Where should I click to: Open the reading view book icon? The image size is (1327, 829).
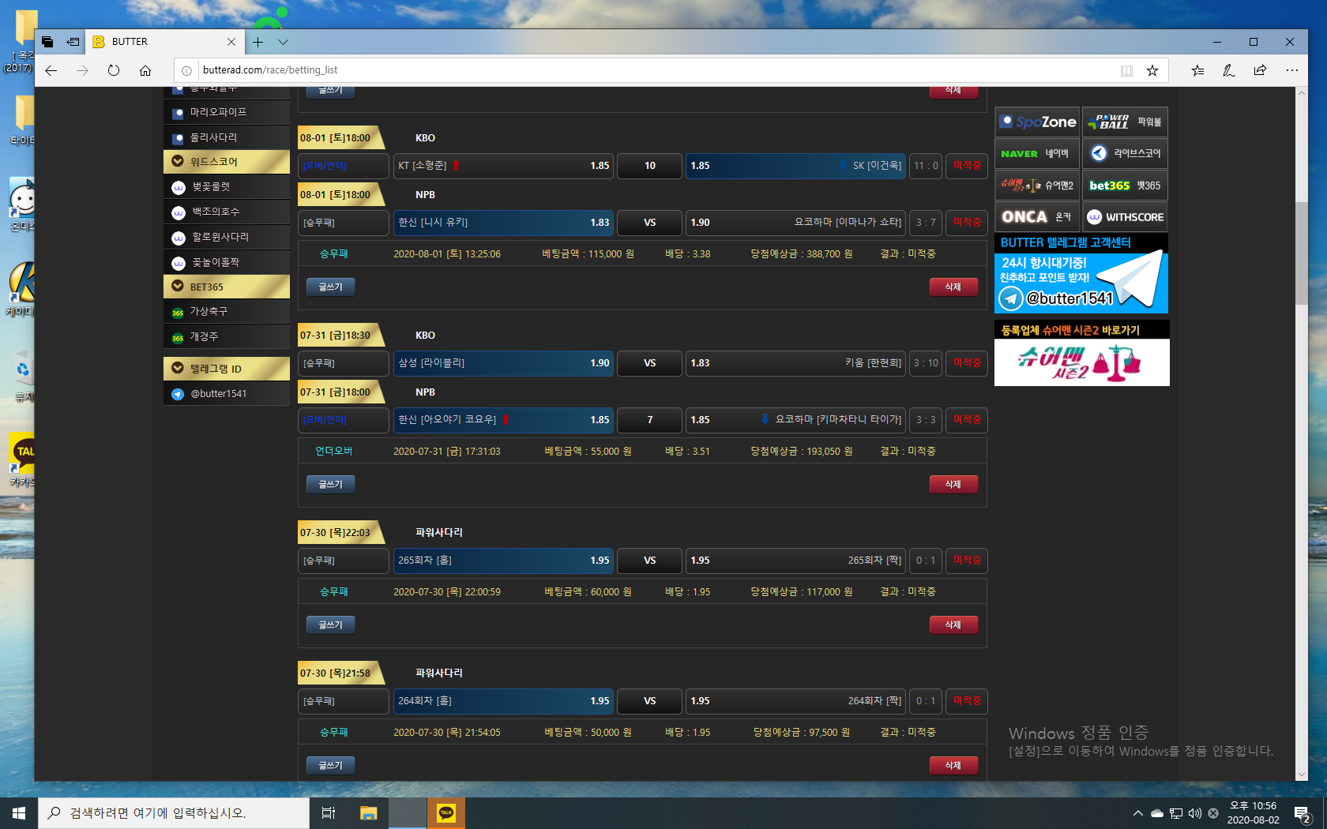pyautogui.click(x=1126, y=70)
